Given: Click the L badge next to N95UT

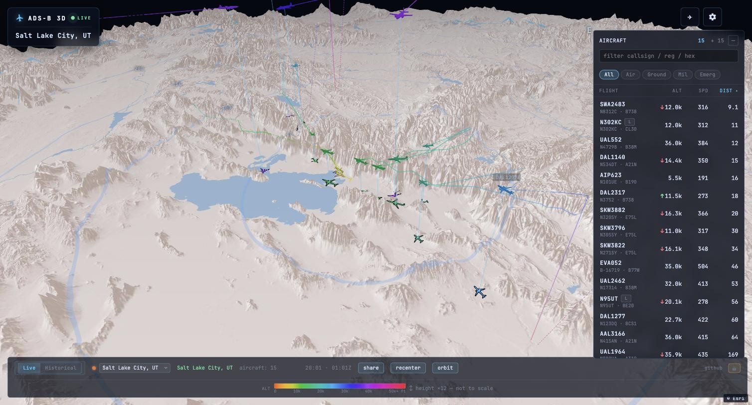Looking at the screenshot, I should (626, 298).
